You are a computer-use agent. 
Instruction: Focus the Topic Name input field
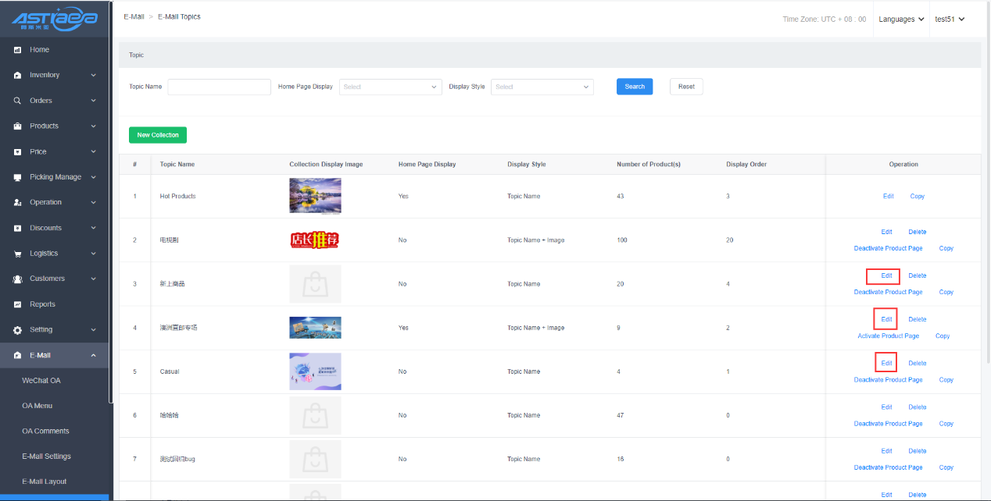(219, 87)
